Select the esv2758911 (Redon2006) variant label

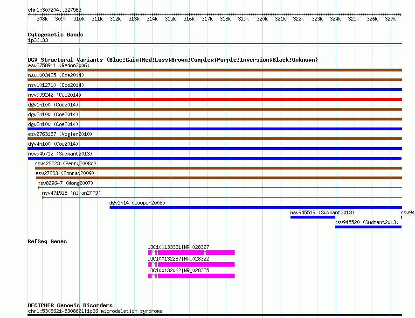(x=59, y=65)
